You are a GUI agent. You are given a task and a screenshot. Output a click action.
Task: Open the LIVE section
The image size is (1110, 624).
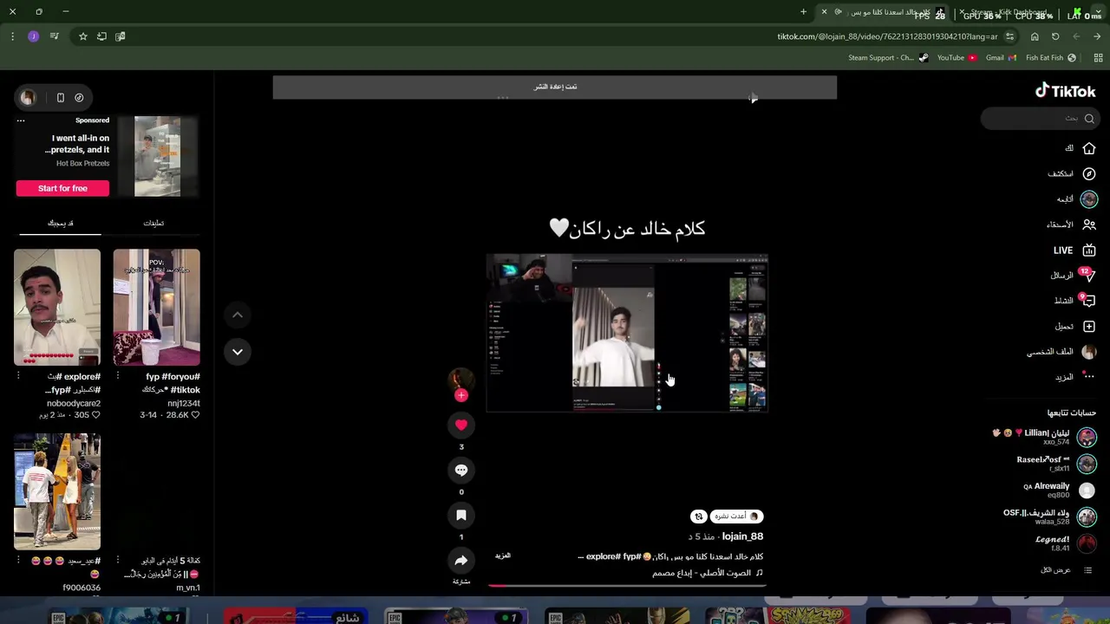[x=1074, y=250]
